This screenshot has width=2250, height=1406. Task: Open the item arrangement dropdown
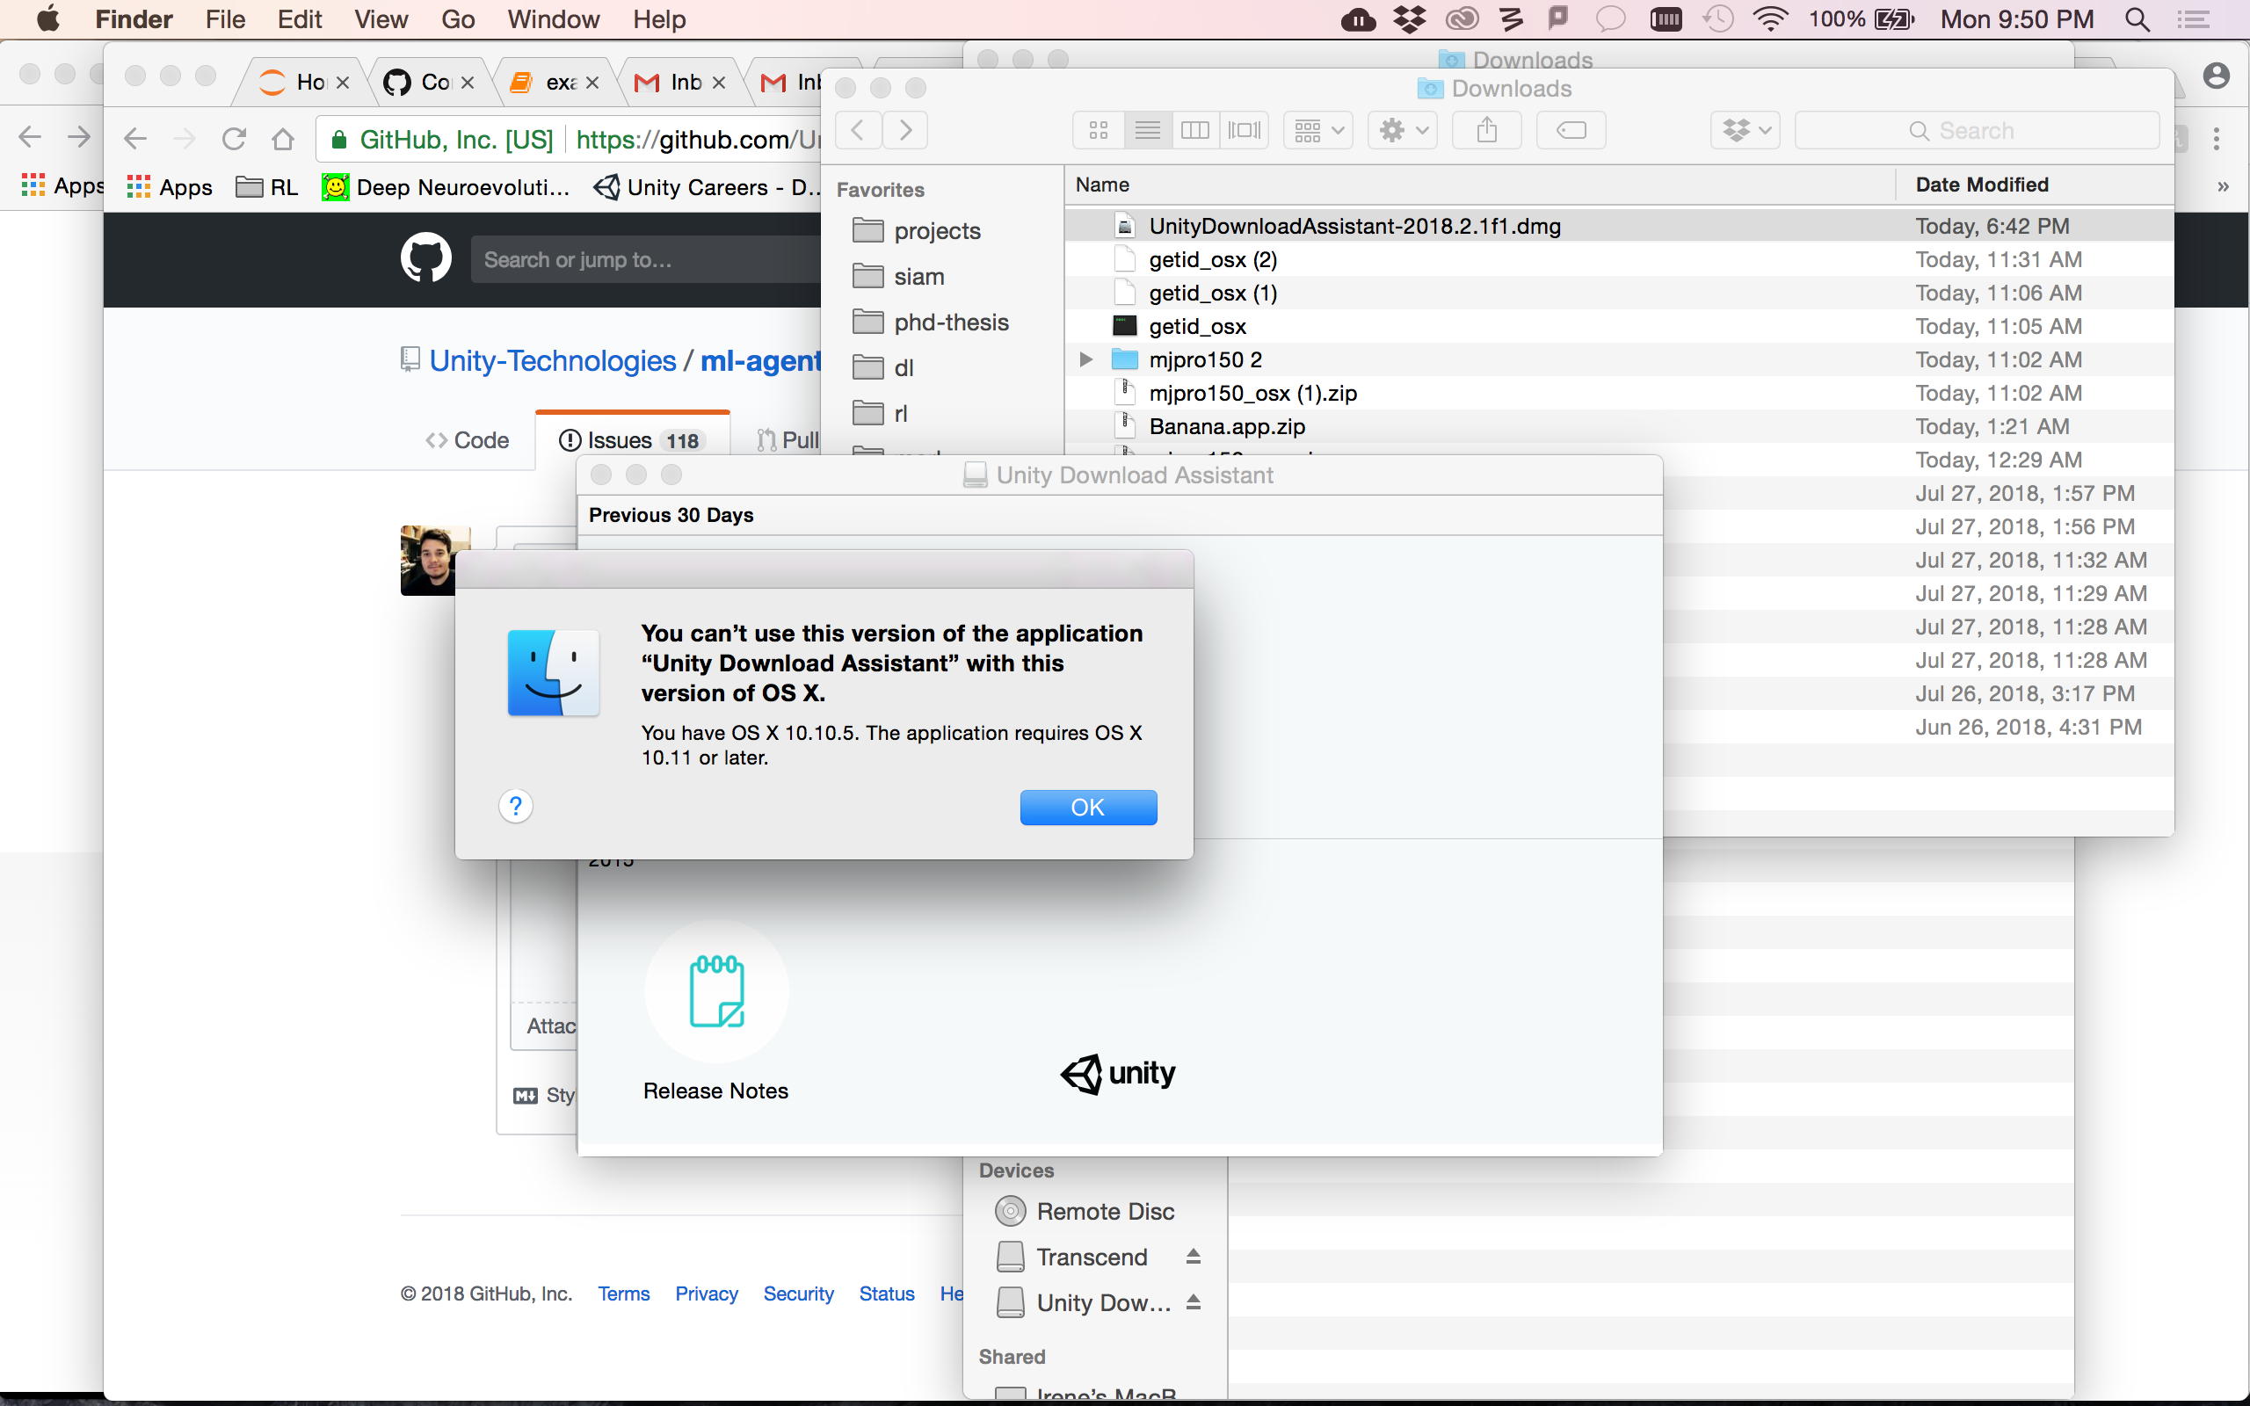(x=1317, y=130)
